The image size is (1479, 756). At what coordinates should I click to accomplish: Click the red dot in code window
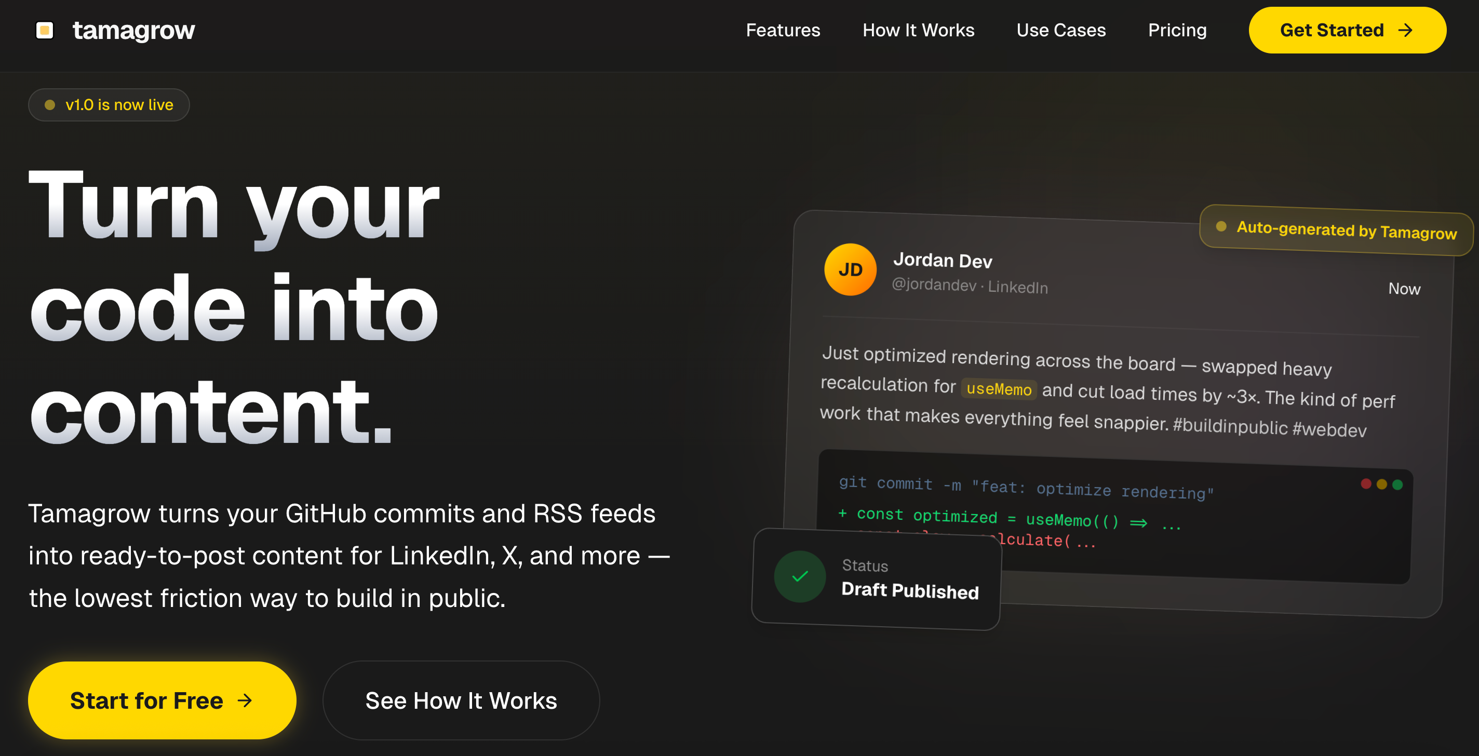click(x=1366, y=484)
